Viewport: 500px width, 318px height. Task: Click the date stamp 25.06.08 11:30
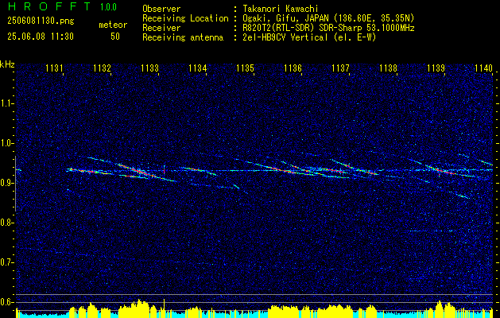(x=41, y=37)
